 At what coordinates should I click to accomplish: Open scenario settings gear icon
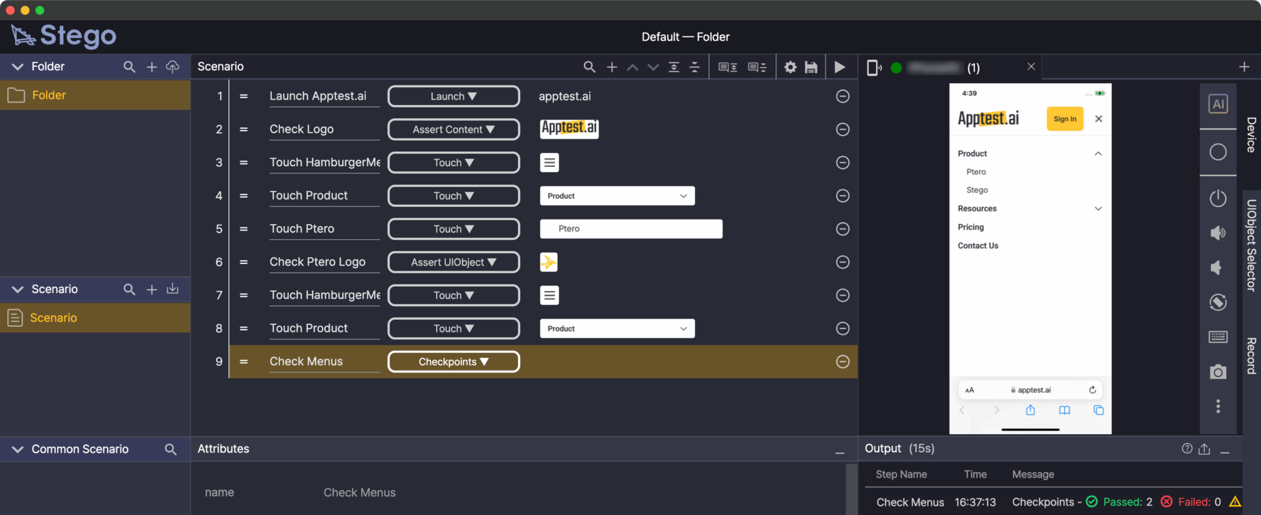click(790, 67)
